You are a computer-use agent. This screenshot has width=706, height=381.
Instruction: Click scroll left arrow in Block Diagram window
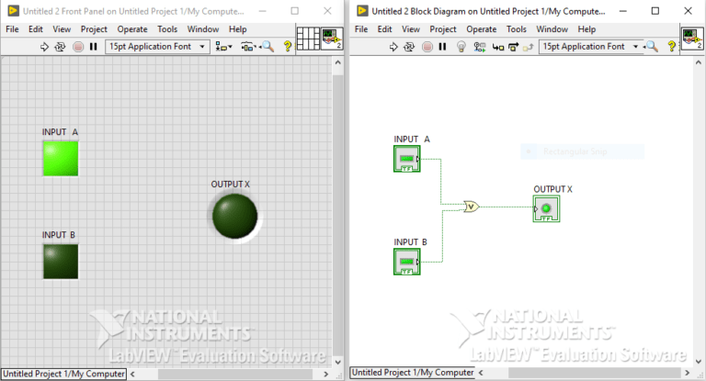point(481,373)
